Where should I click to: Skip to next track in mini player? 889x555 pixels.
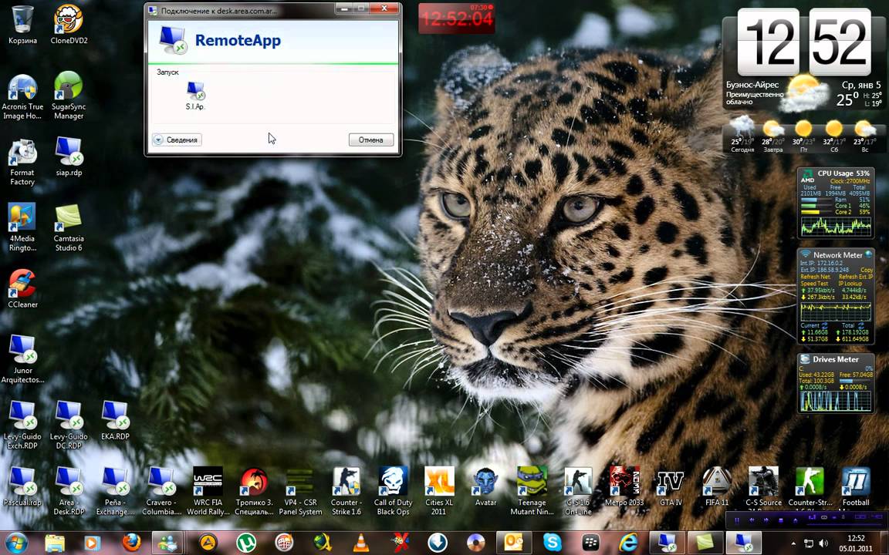[766, 520]
